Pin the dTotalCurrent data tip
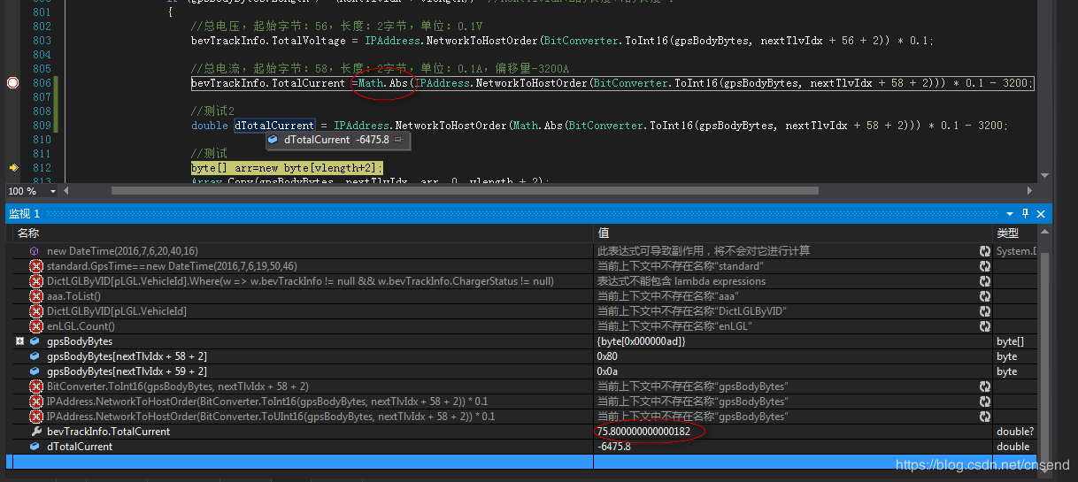The image size is (1078, 482). (x=399, y=140)
